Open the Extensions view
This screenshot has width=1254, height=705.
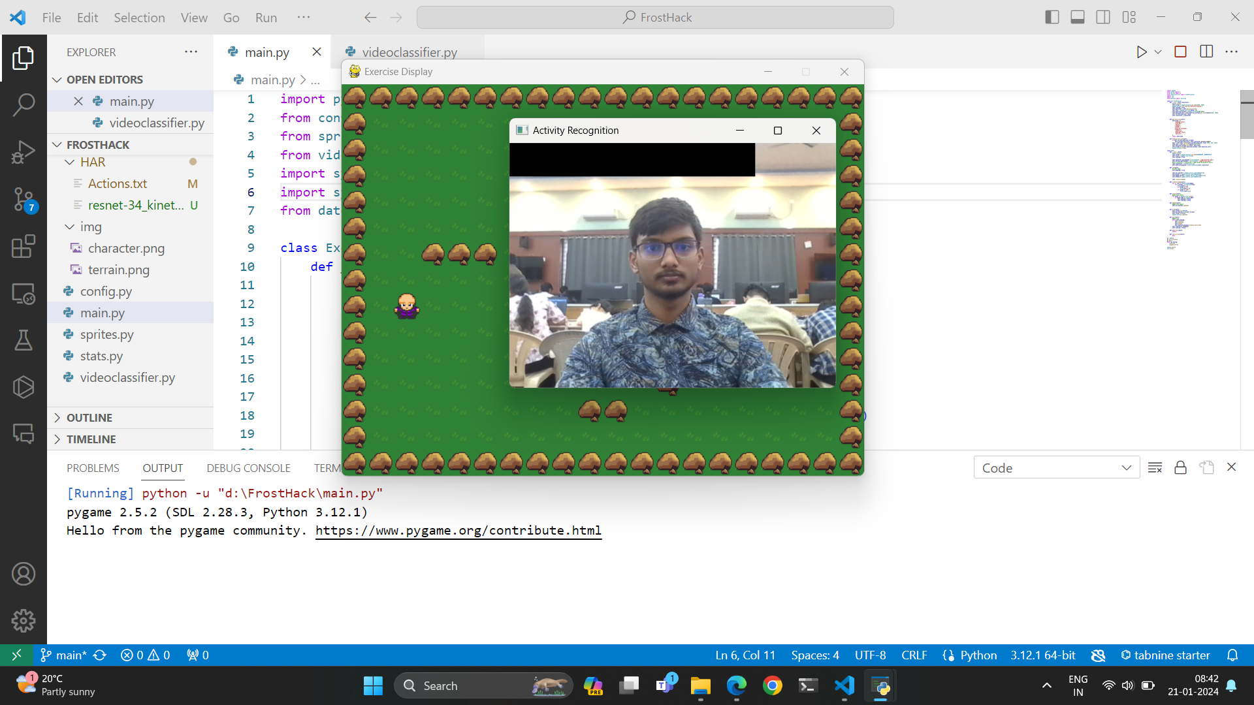(24, 247)
